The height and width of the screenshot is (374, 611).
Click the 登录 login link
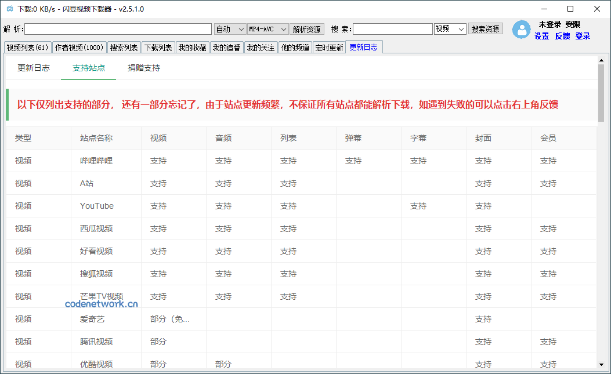(x=583, y=36)
